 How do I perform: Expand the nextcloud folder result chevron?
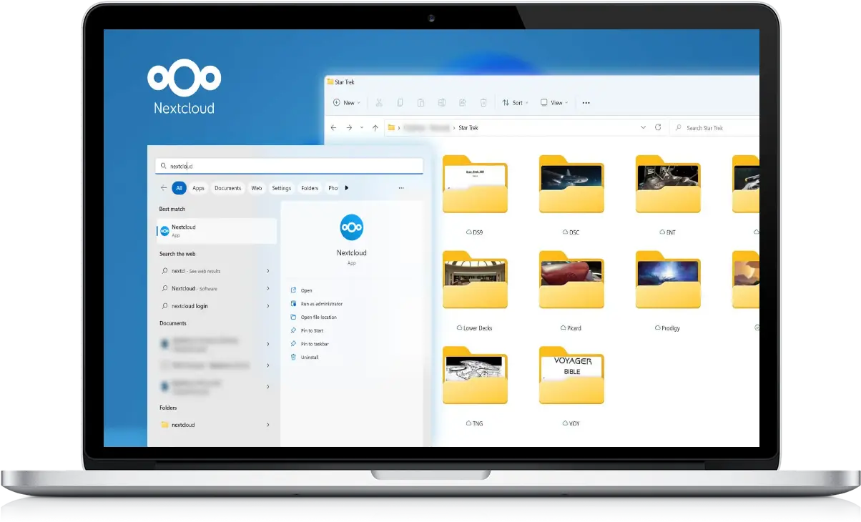[268, 425]
